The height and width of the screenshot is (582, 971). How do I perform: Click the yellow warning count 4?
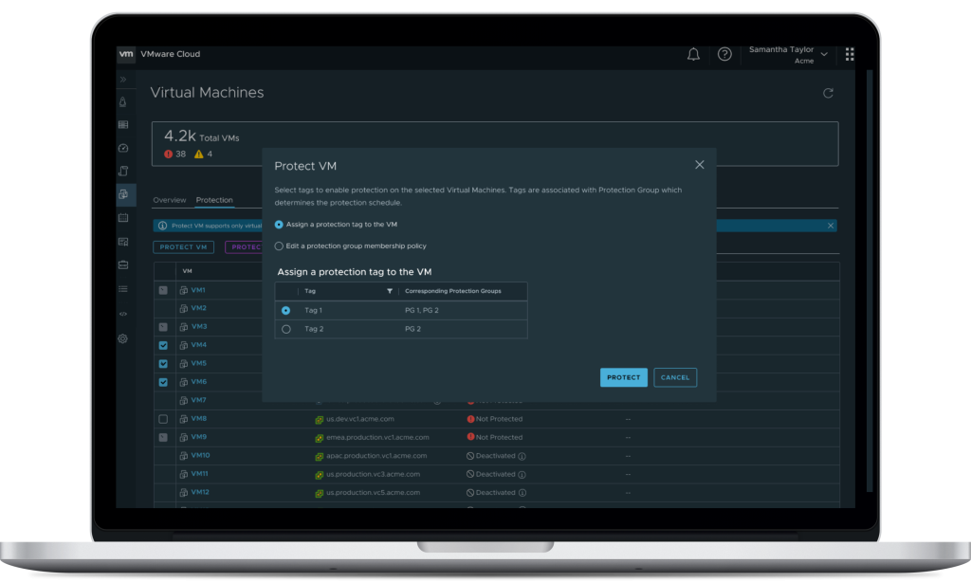click(x=204, y=155)
